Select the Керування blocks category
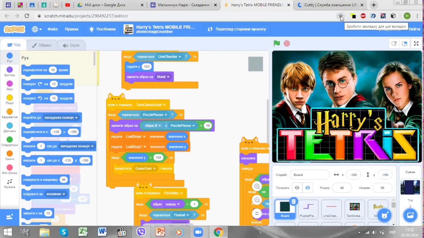The image size is (424, 238). coord(10,113)
